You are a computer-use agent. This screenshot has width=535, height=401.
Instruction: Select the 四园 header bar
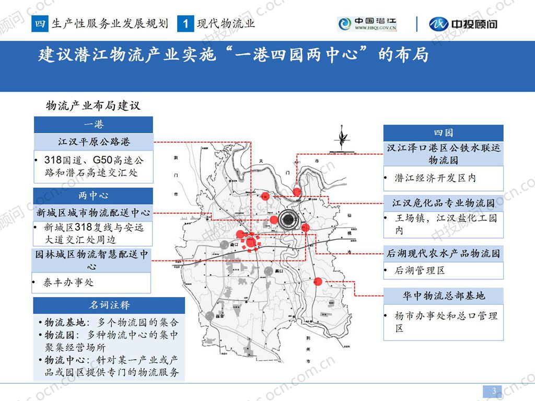click(444, 132)
